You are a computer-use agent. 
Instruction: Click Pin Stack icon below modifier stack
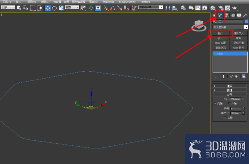216,76
